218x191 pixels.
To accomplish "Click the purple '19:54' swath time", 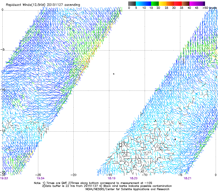I will coord(41,178).
